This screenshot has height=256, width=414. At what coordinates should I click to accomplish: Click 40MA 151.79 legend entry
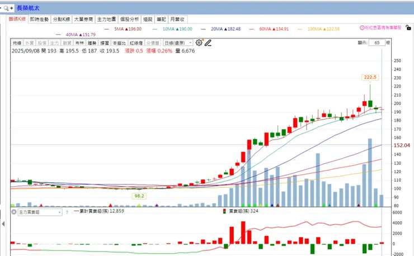pyautogui.click(x=76, y=35)
